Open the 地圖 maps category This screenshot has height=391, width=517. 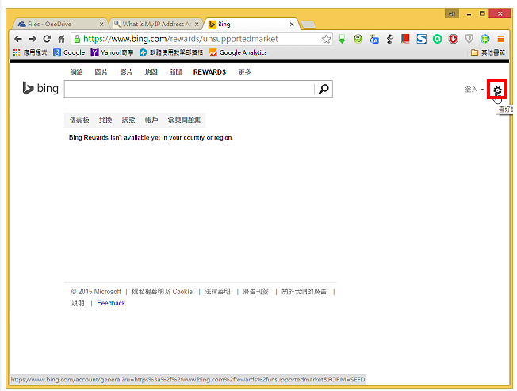point(151,72)
